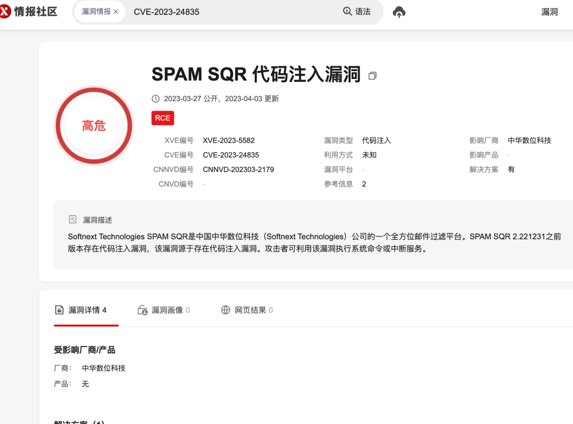Screen dimensions: 573x424
Task: Switch to the 漏洞画像 tab
Action: 164,310
